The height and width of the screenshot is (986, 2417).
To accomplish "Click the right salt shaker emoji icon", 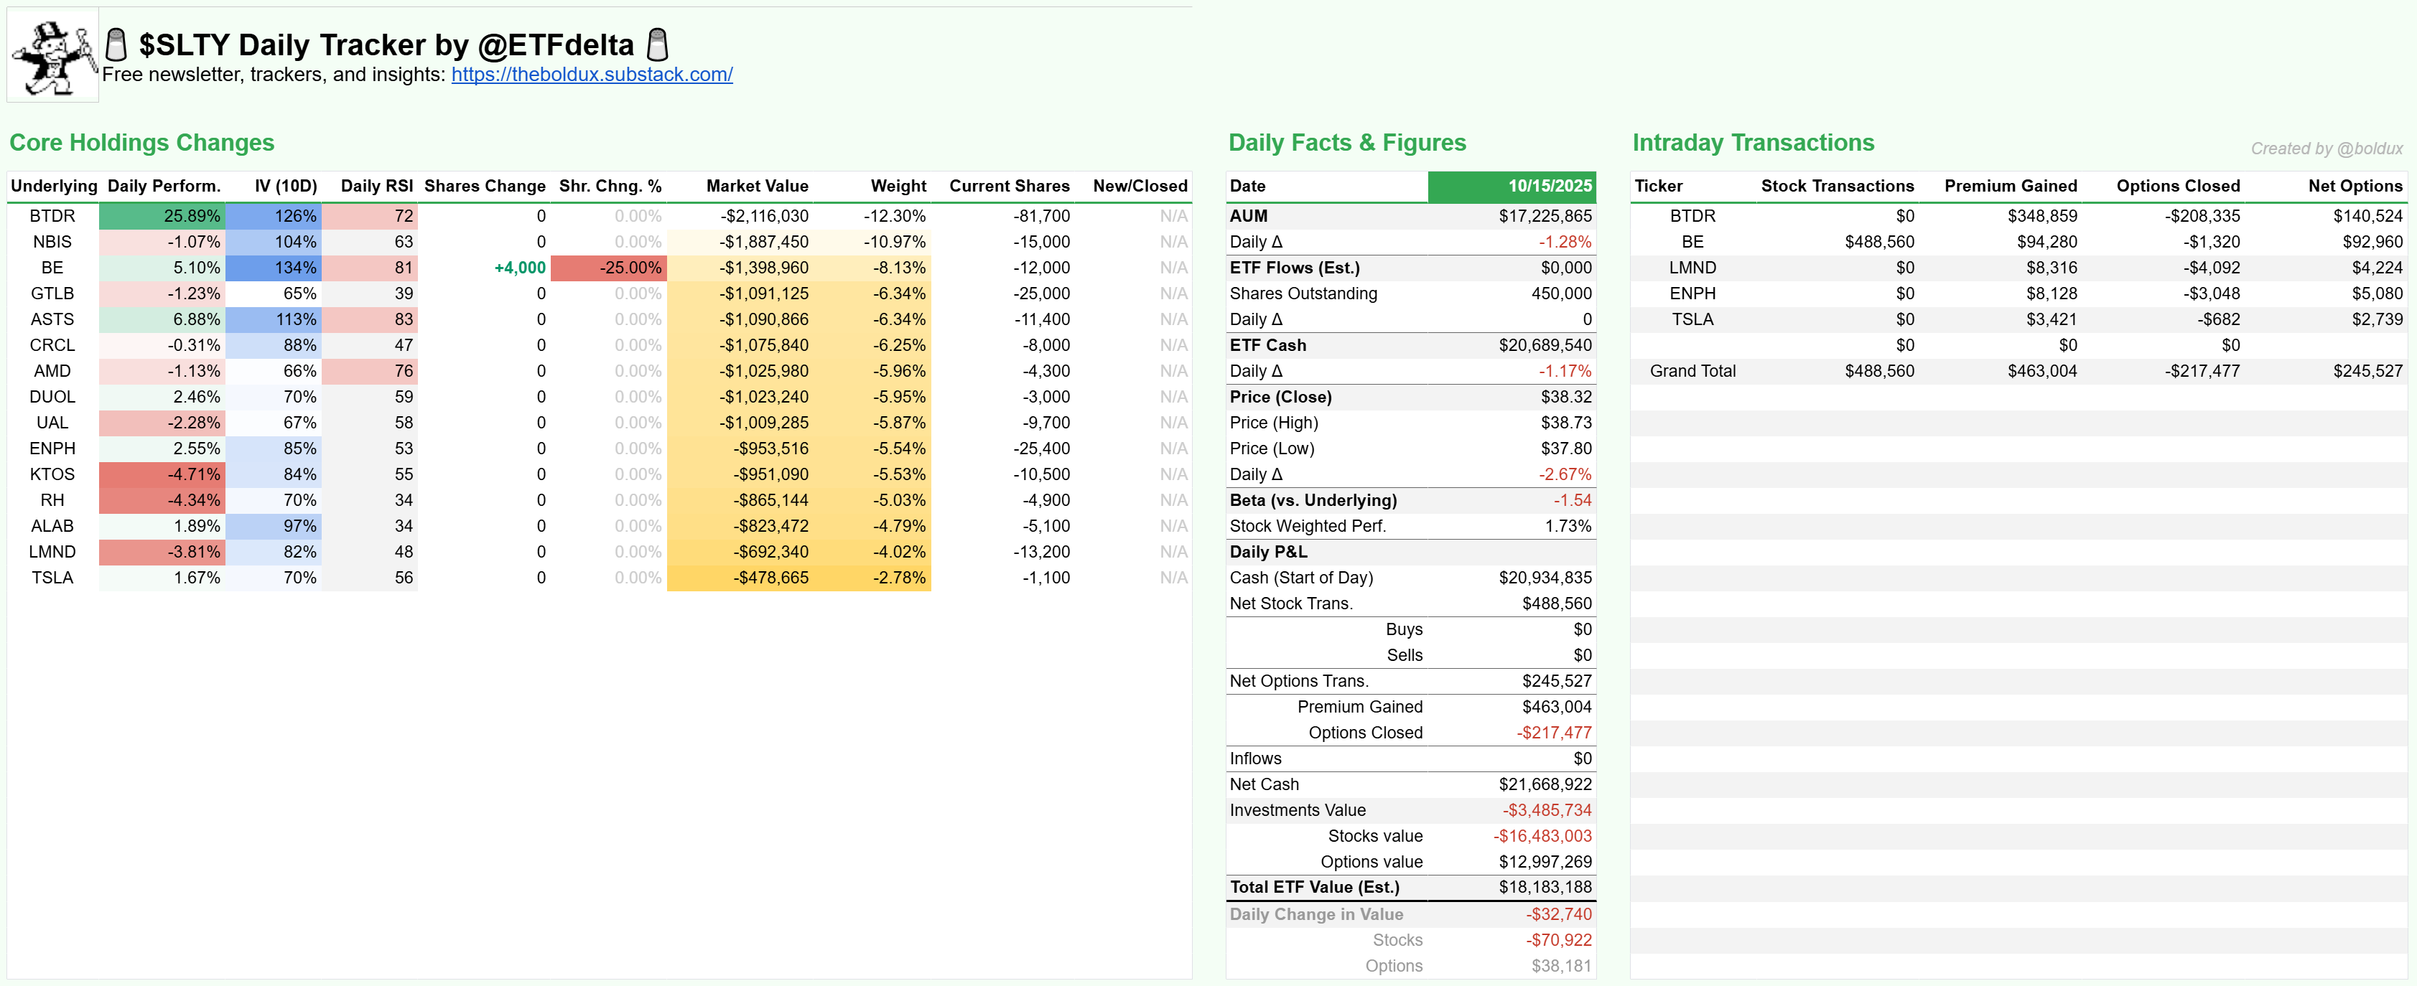I will pyautogui.click(x=658, y=44).
